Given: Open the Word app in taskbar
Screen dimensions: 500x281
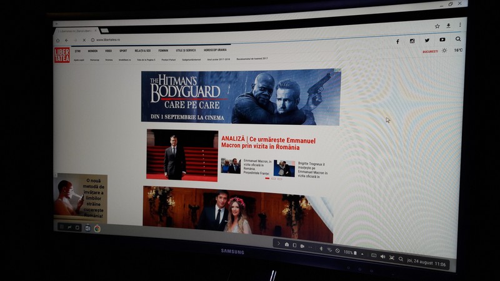Looking at the screenshot, I should tap(87, 228).
